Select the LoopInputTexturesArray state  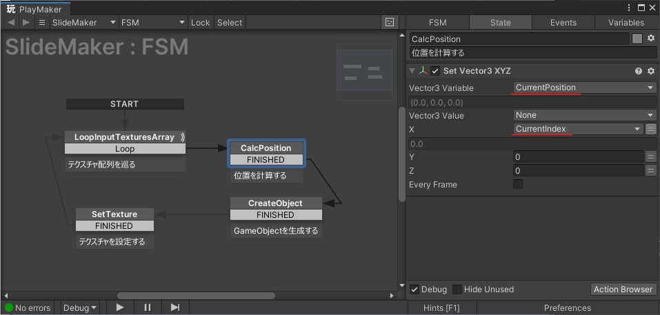click(x=125, y=137)
